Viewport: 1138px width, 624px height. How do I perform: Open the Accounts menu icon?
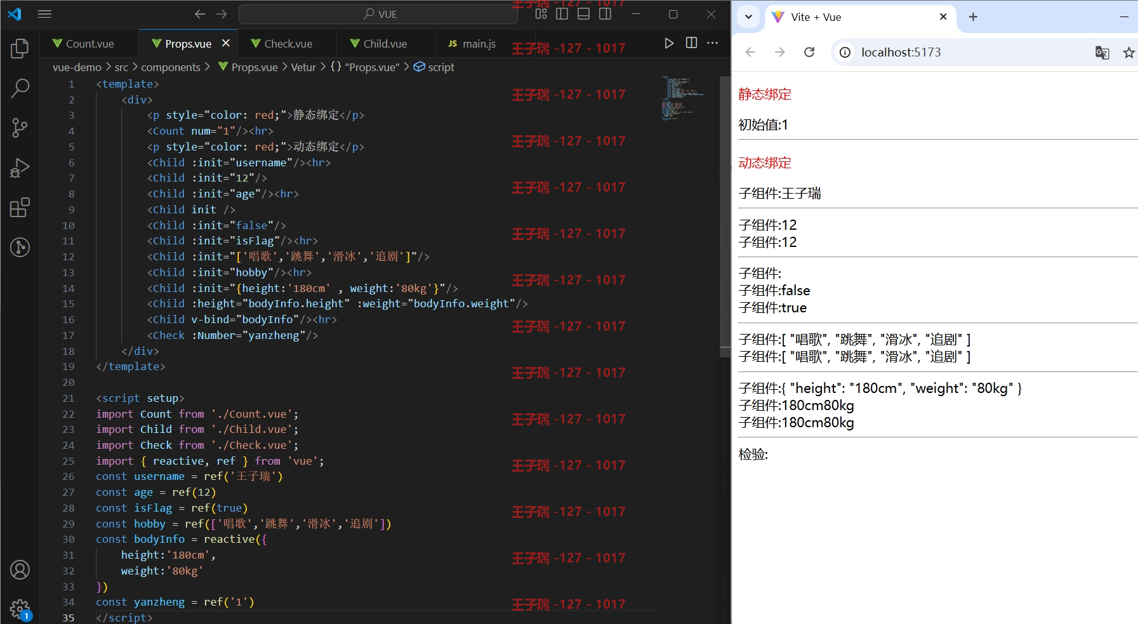(x=20, y=570)
